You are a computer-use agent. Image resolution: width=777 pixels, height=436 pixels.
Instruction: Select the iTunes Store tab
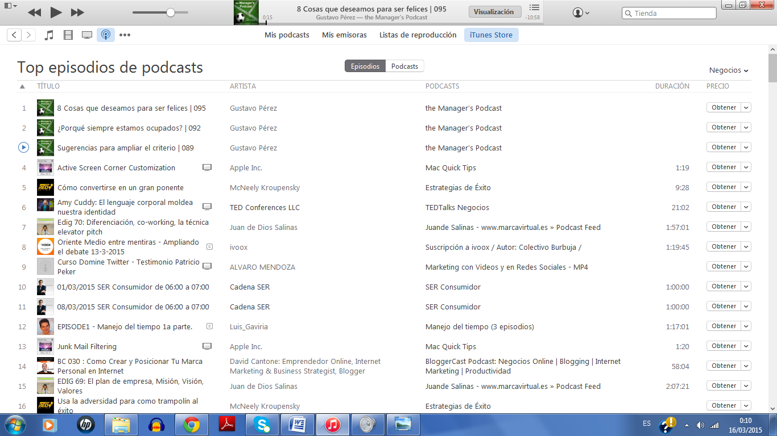[491, 35]
